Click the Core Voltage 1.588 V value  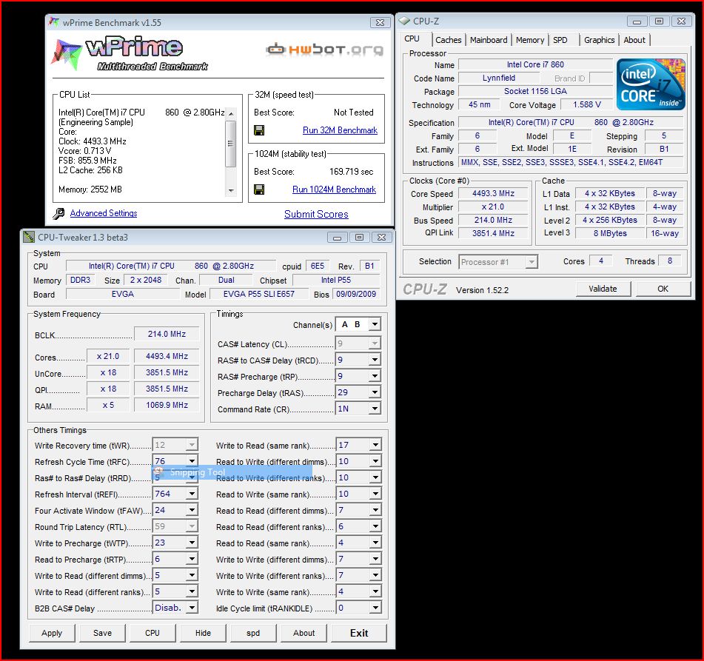[587, 104]
